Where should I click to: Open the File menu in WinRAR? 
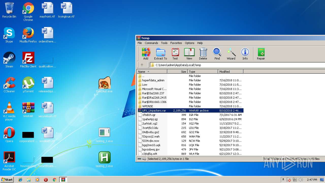tap(140, 43)
